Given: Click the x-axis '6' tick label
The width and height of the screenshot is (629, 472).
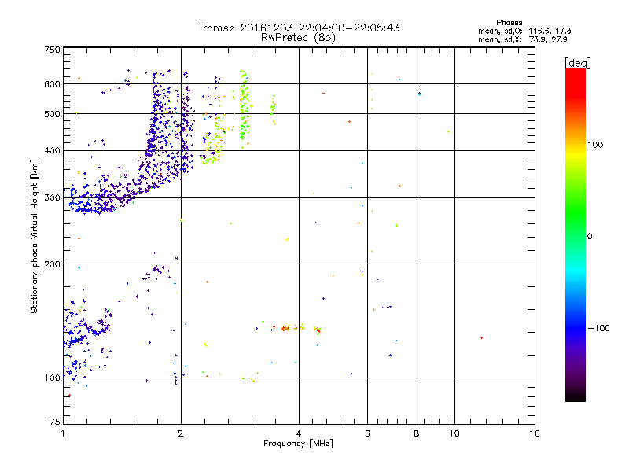Looking at the screenshot, I should pos(367,433).
